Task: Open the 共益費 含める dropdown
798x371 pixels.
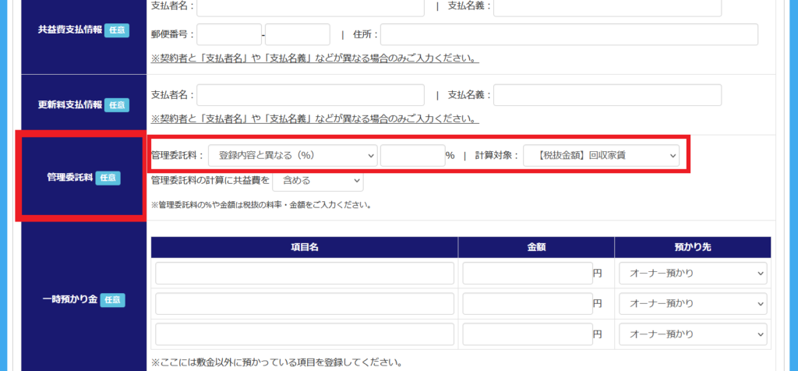Action: click(x=317, y=181)
